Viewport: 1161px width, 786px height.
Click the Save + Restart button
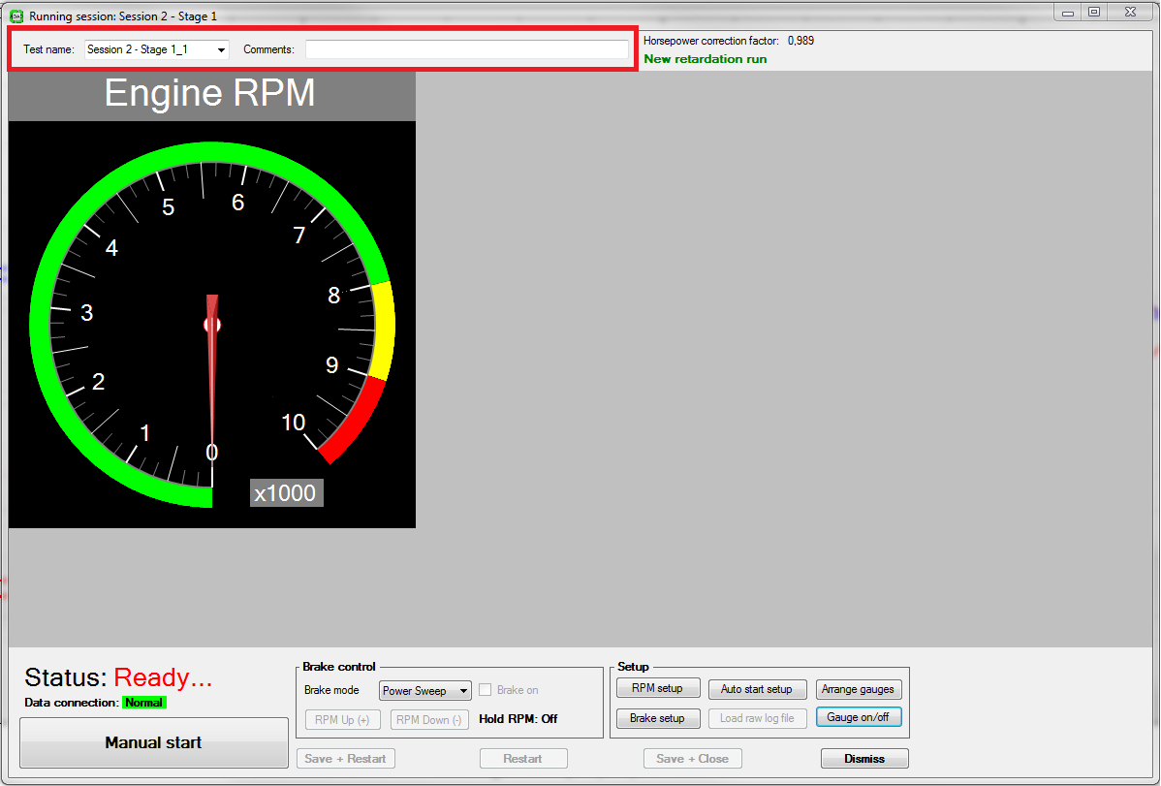346,759
